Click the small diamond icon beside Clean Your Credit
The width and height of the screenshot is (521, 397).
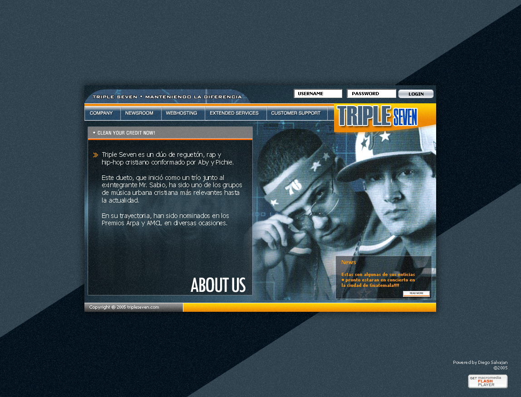click(94, 133)
